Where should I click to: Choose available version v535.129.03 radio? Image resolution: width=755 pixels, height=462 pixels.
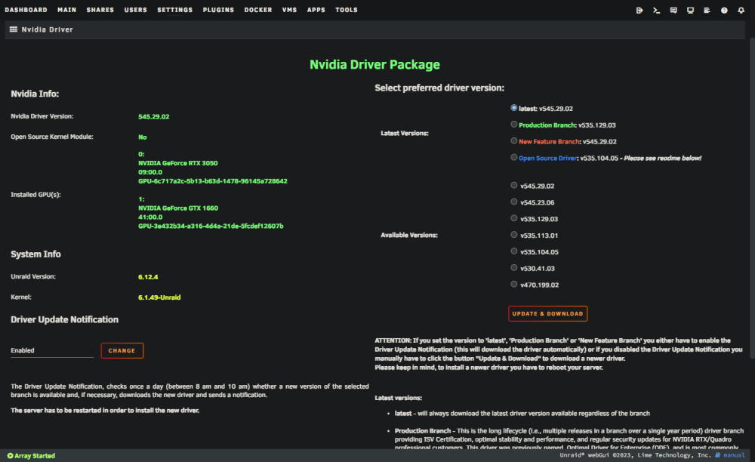point(513,218)
